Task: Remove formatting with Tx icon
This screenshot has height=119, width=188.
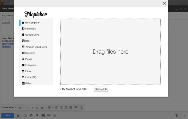Action: pyautogui.click(x=81, y=107)
